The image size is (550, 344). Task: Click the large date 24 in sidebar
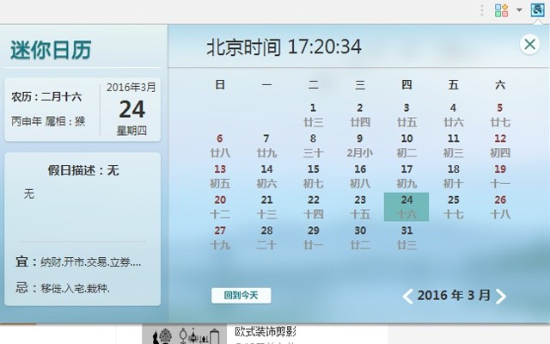131,109
